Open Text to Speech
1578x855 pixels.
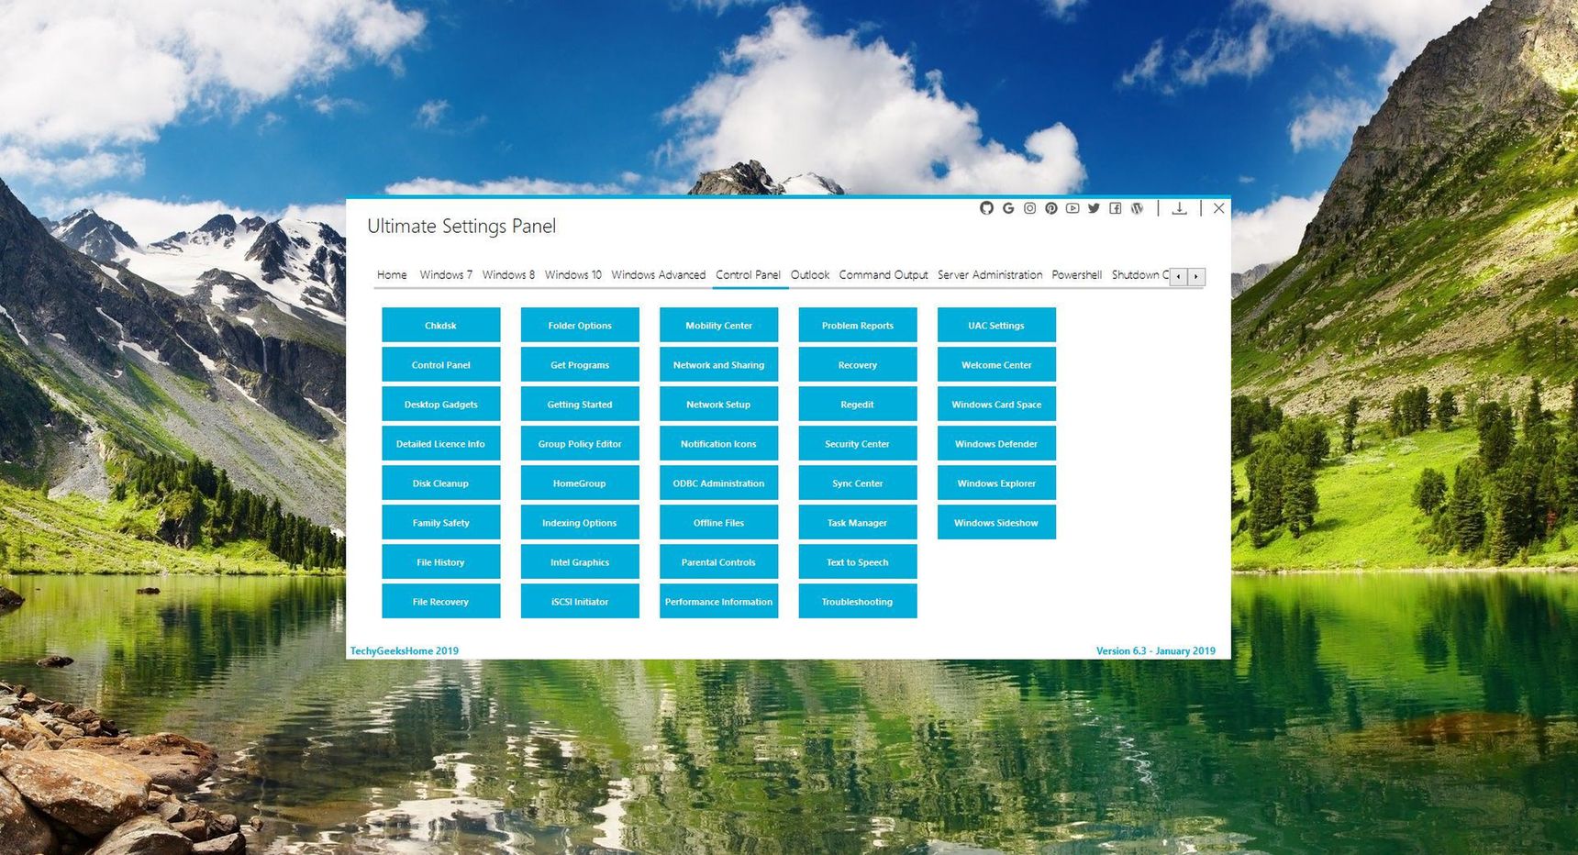click(858, 561)
